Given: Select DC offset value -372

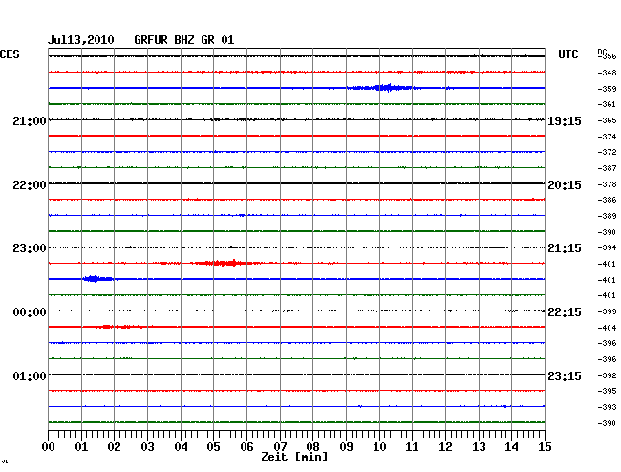Looking at the screenshot, I should [607, 152].
